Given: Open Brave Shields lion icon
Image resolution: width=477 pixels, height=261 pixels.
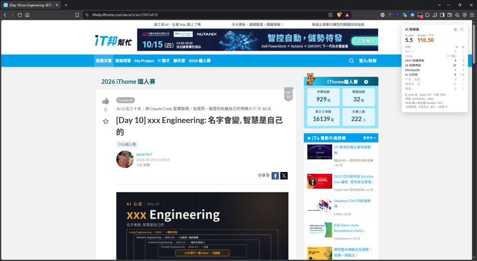Looking at the screenshot, I should pyautogui.click(x=339, y=14).
